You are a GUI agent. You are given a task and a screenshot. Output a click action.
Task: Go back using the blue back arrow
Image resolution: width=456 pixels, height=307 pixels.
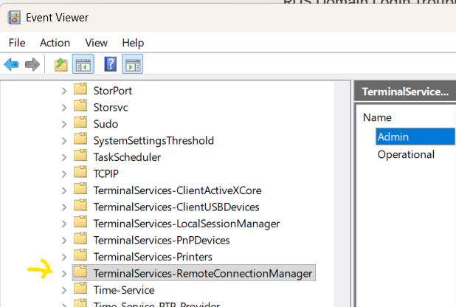click(11, 64)
